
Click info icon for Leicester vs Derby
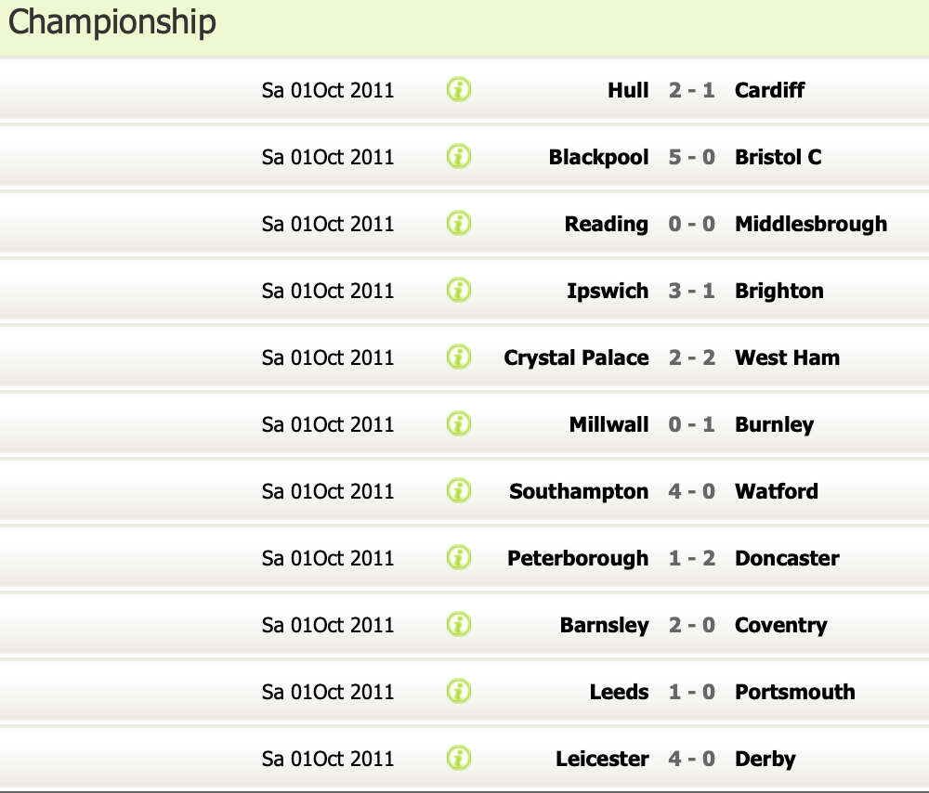tap(459, 759)
